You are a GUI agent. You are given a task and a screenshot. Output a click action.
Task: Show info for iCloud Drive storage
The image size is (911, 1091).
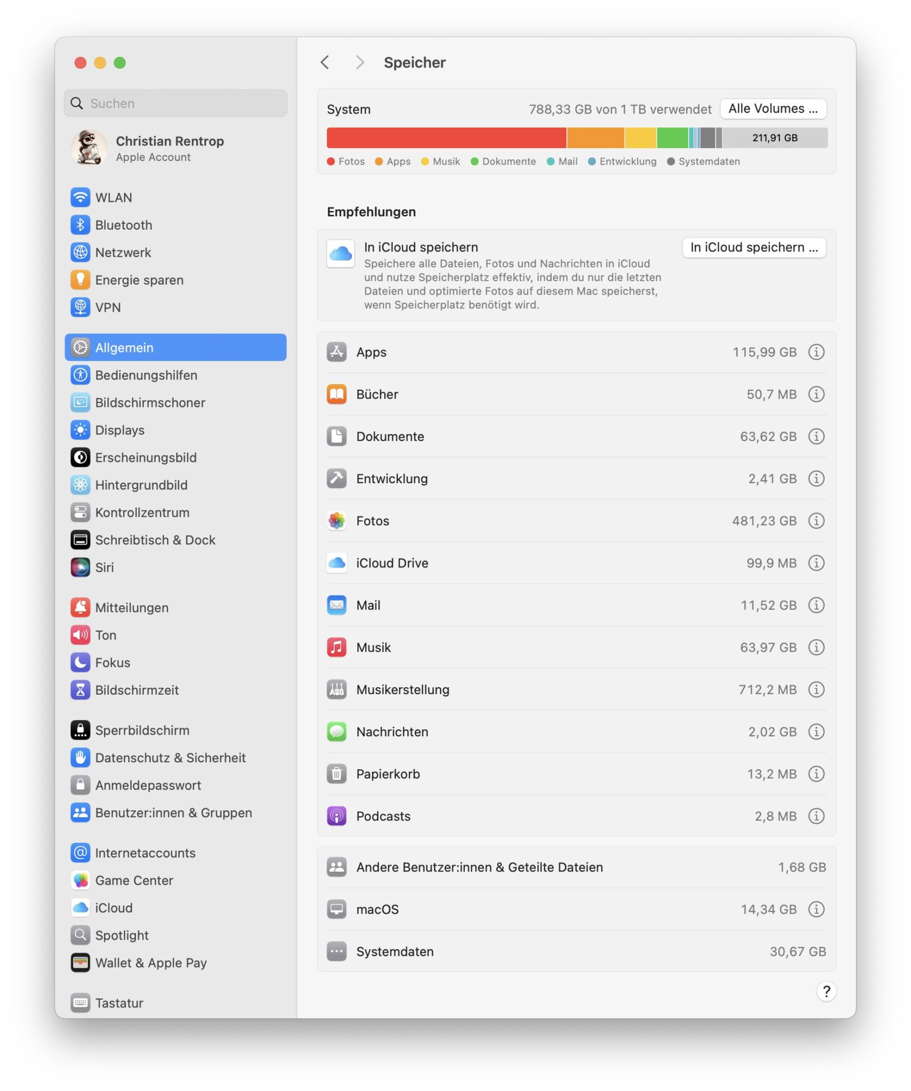(816, 563)
